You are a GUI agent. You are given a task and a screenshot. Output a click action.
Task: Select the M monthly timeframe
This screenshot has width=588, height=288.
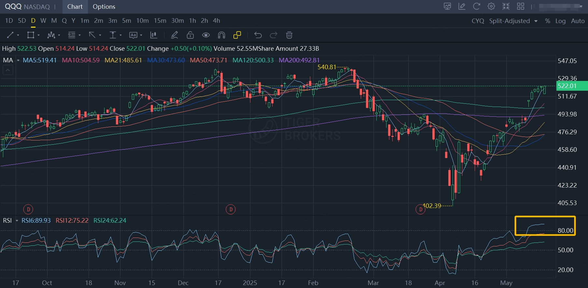(x=54, y=20)
